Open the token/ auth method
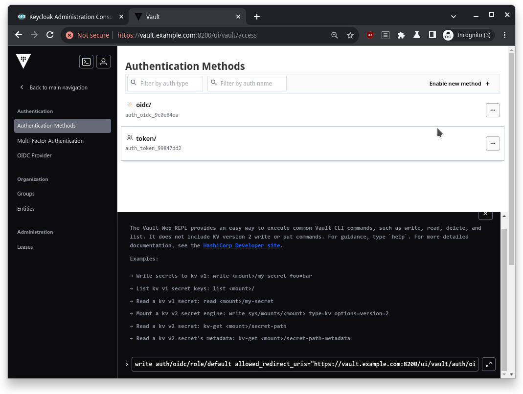 pyautogui.click(x=146, y=138)
